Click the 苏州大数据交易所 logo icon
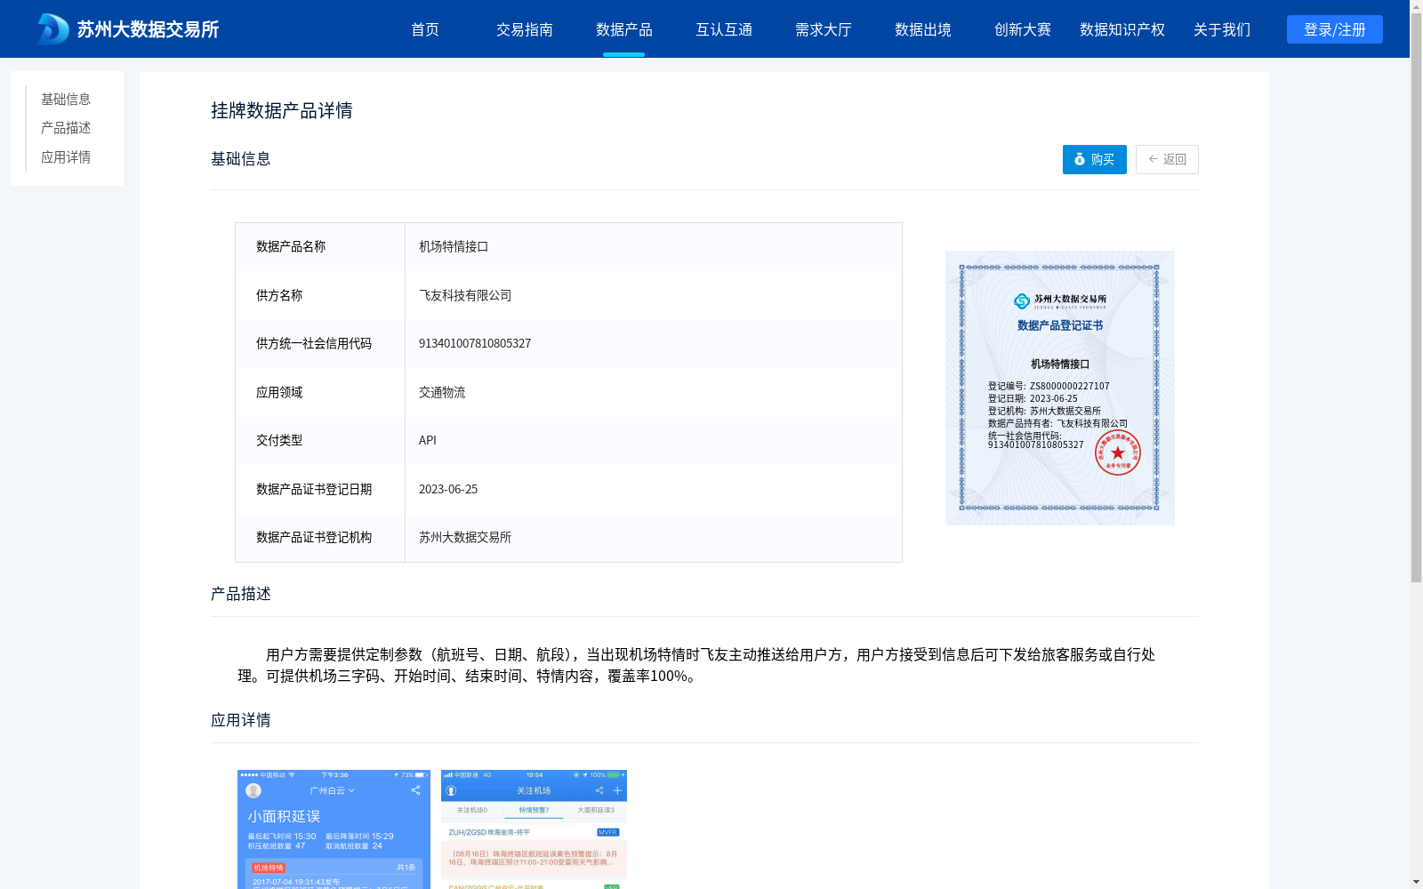The image size is (1423, 889). [x=53, y=29]
